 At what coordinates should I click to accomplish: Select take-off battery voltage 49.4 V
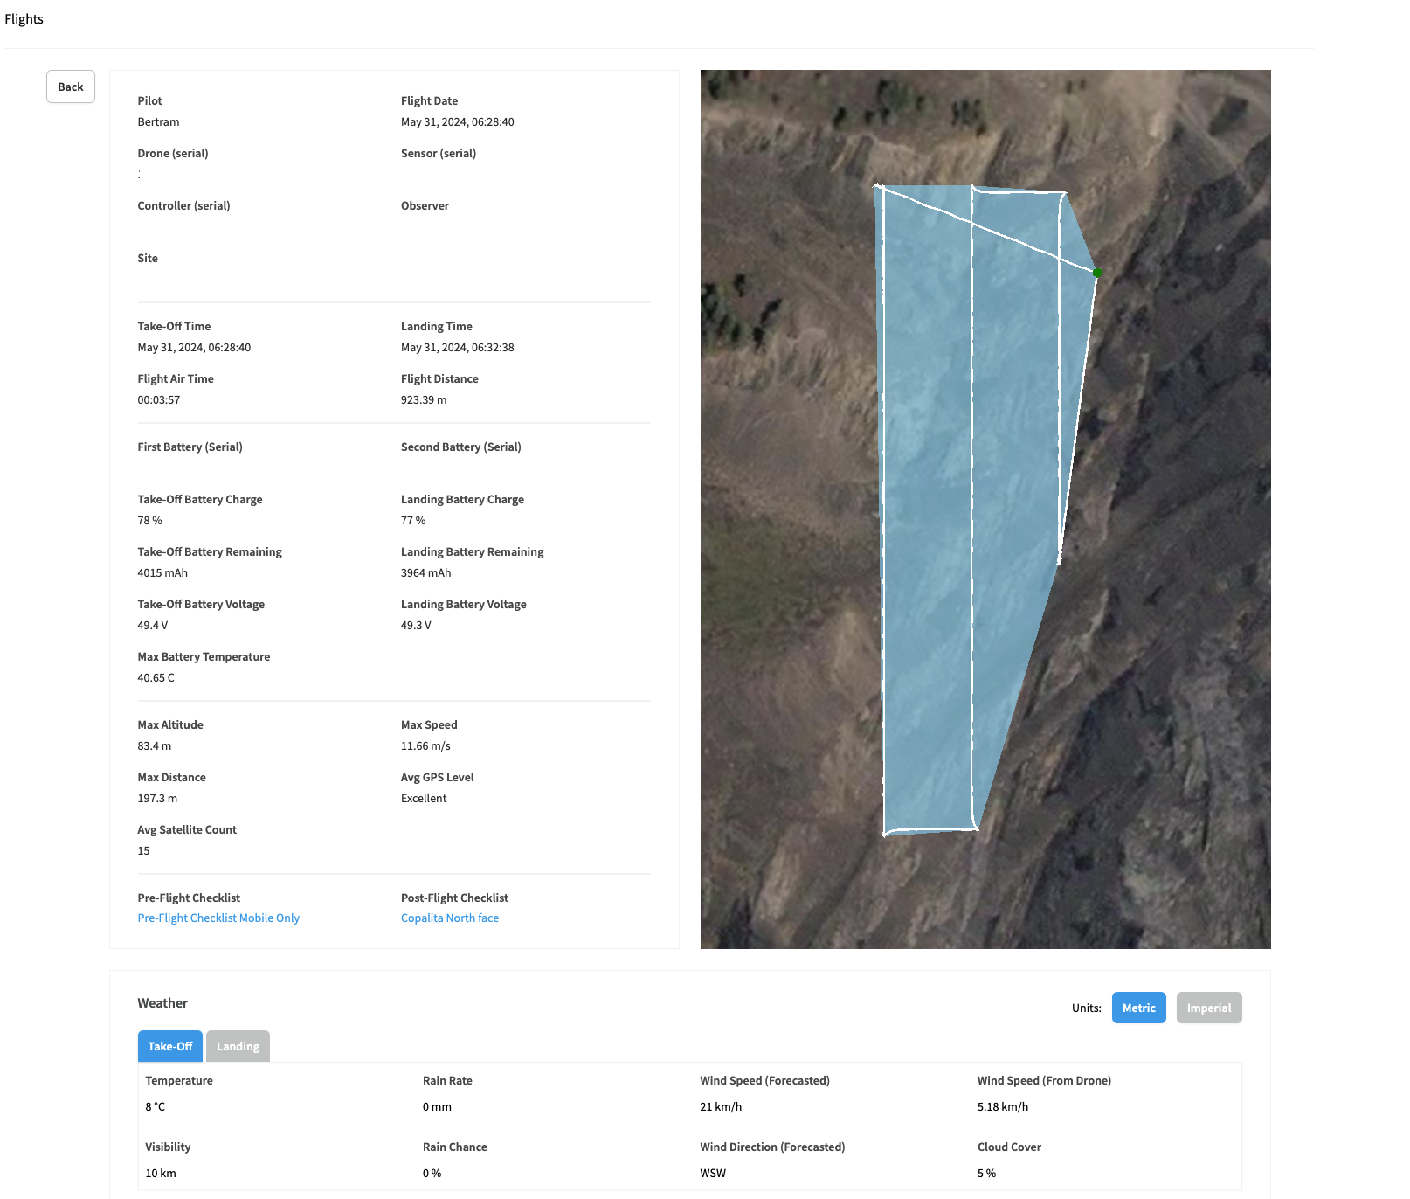pos(153,626)
